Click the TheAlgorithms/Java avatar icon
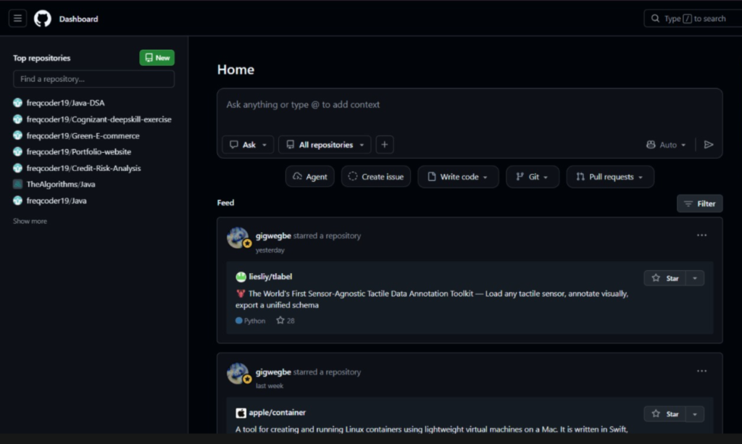Screen dimensions: 742x444 point(18,185)
